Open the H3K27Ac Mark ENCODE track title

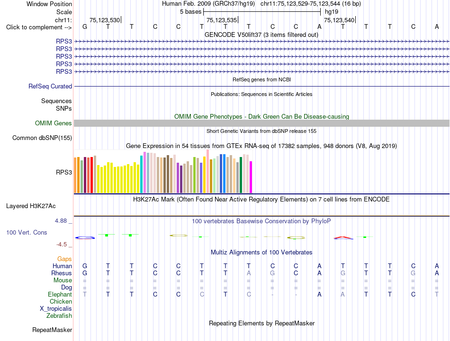[x=261, y=200]
